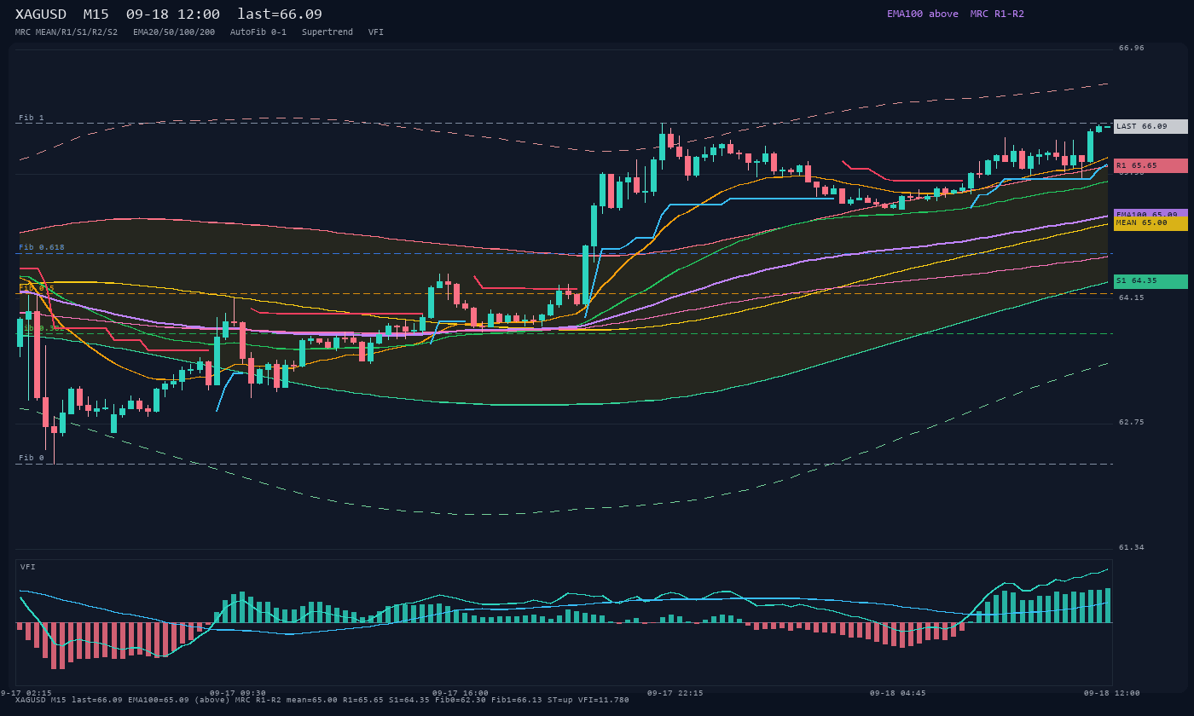Click the LAST 66.09 price tag

tap(1151, 126)
